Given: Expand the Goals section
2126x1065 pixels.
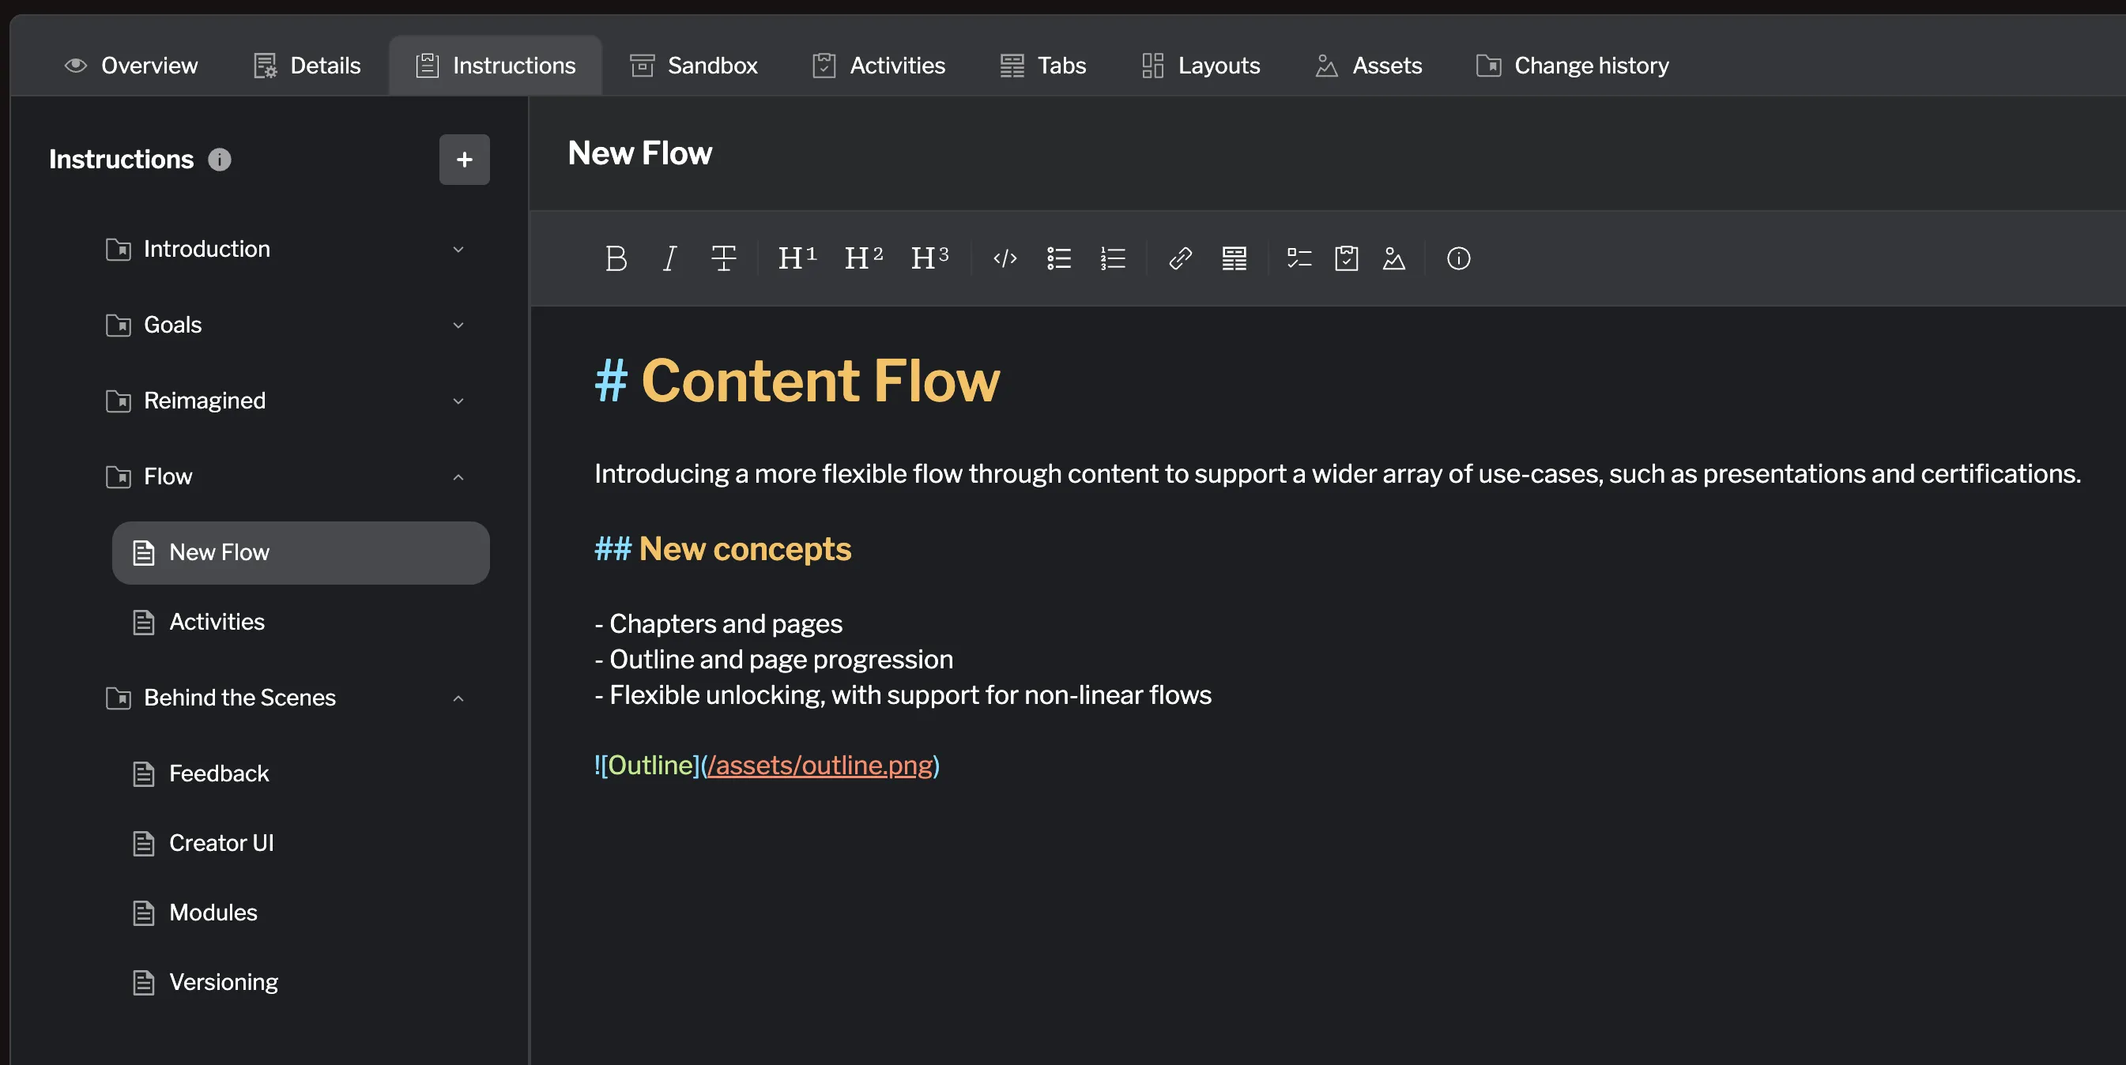Looking at the screenshot, I should pos(459,325).
